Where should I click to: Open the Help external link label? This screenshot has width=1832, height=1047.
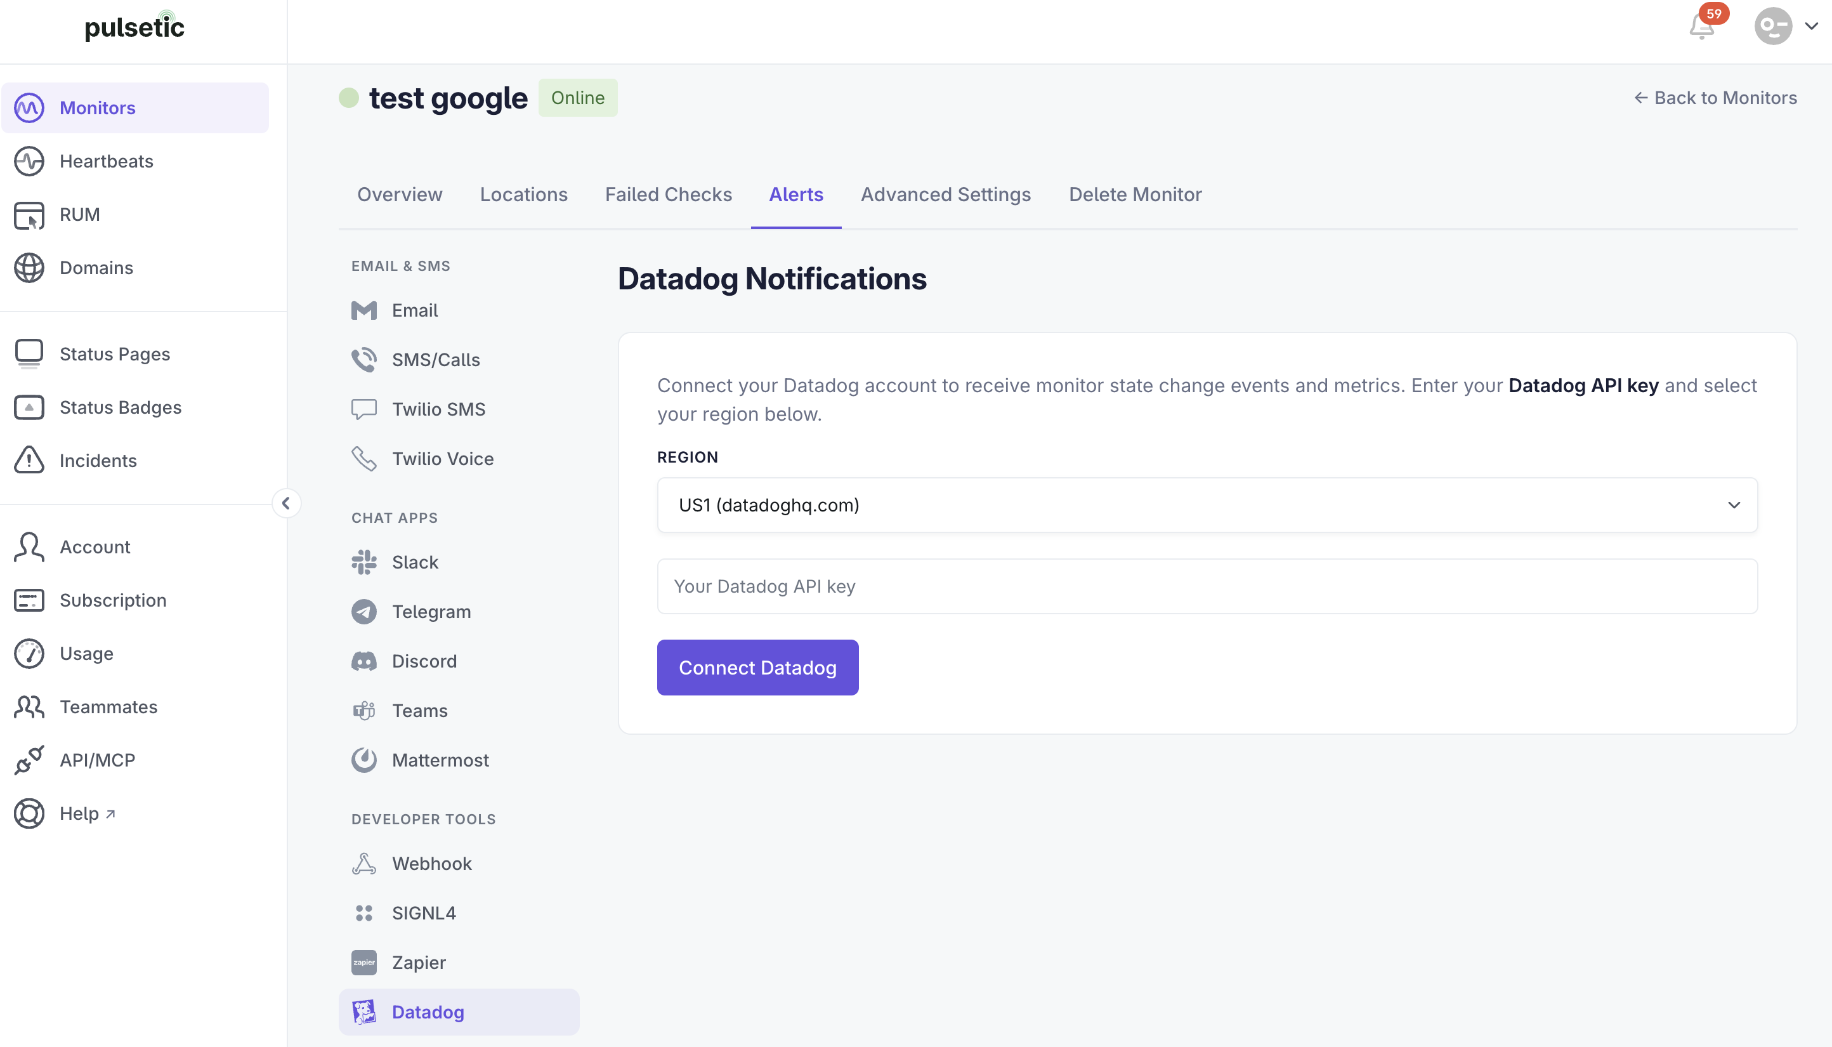(87, 813)
